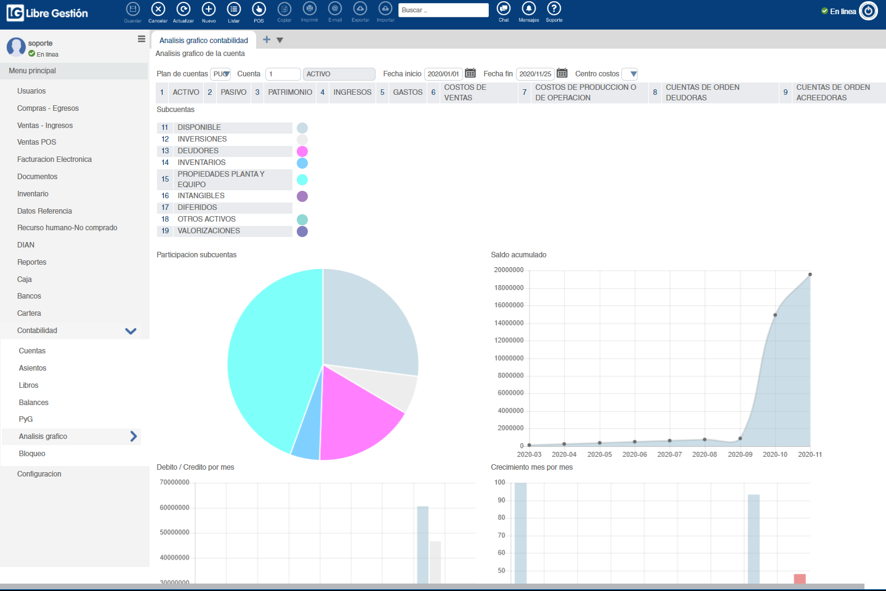Select the VALORIZACIONES subaccount row

(225, 231)
